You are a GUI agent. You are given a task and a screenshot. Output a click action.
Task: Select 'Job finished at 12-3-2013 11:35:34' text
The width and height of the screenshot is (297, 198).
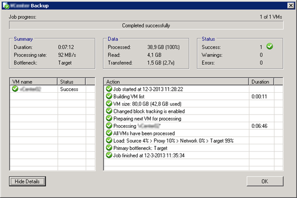coord(149,156)
